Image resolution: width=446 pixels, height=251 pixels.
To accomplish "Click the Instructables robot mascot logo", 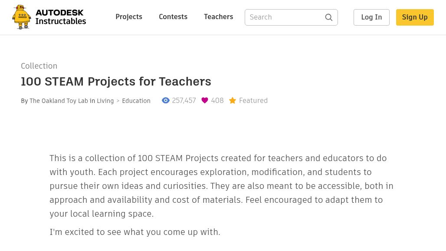I will coord(22,17).
